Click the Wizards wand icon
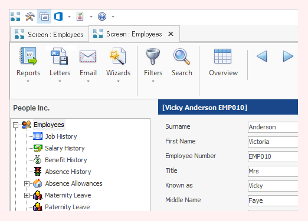 pyautogui.click(x=118, y=56)
